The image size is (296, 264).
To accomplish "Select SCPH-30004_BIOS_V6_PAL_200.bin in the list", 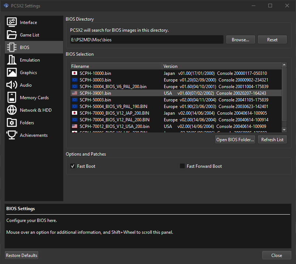I will (x=176, y=86).
